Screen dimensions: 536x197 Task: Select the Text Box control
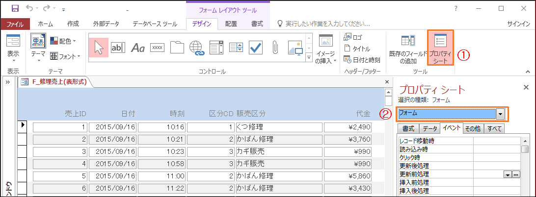(118, 48)
